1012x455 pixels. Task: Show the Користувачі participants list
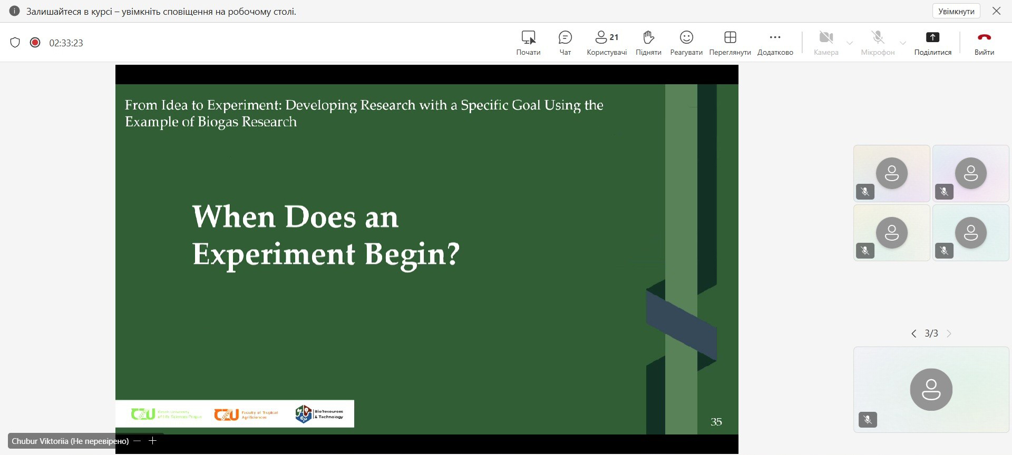point(607,43)
